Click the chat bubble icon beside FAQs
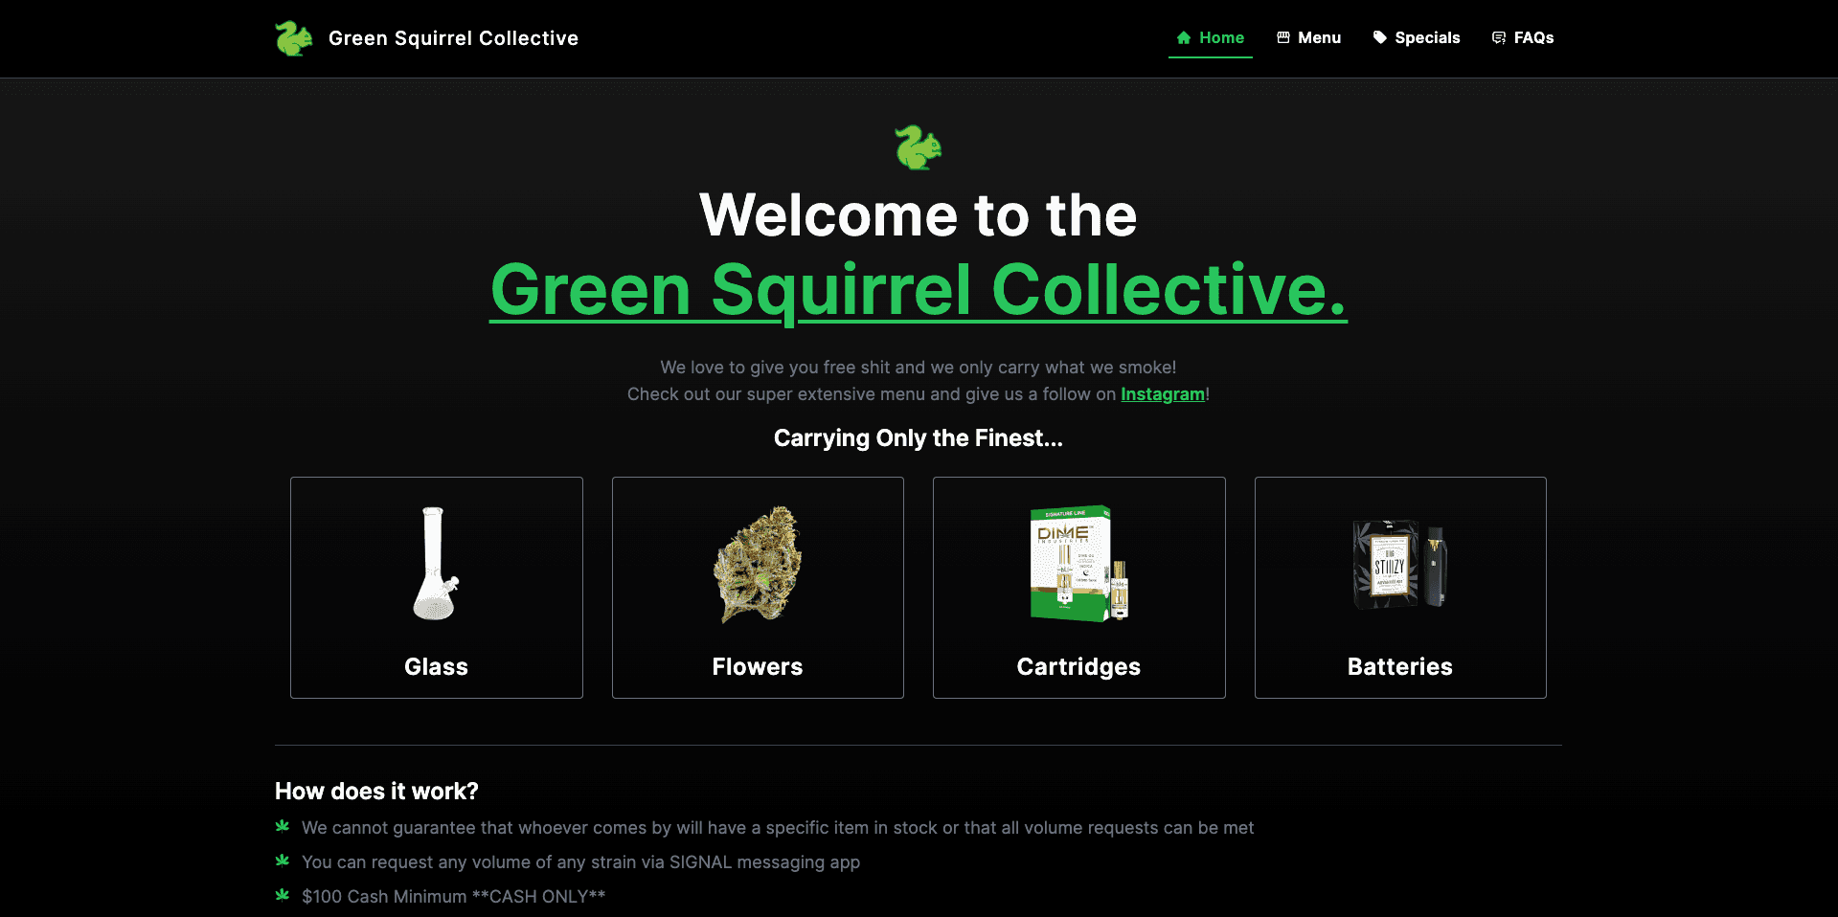 (1499, 38)
